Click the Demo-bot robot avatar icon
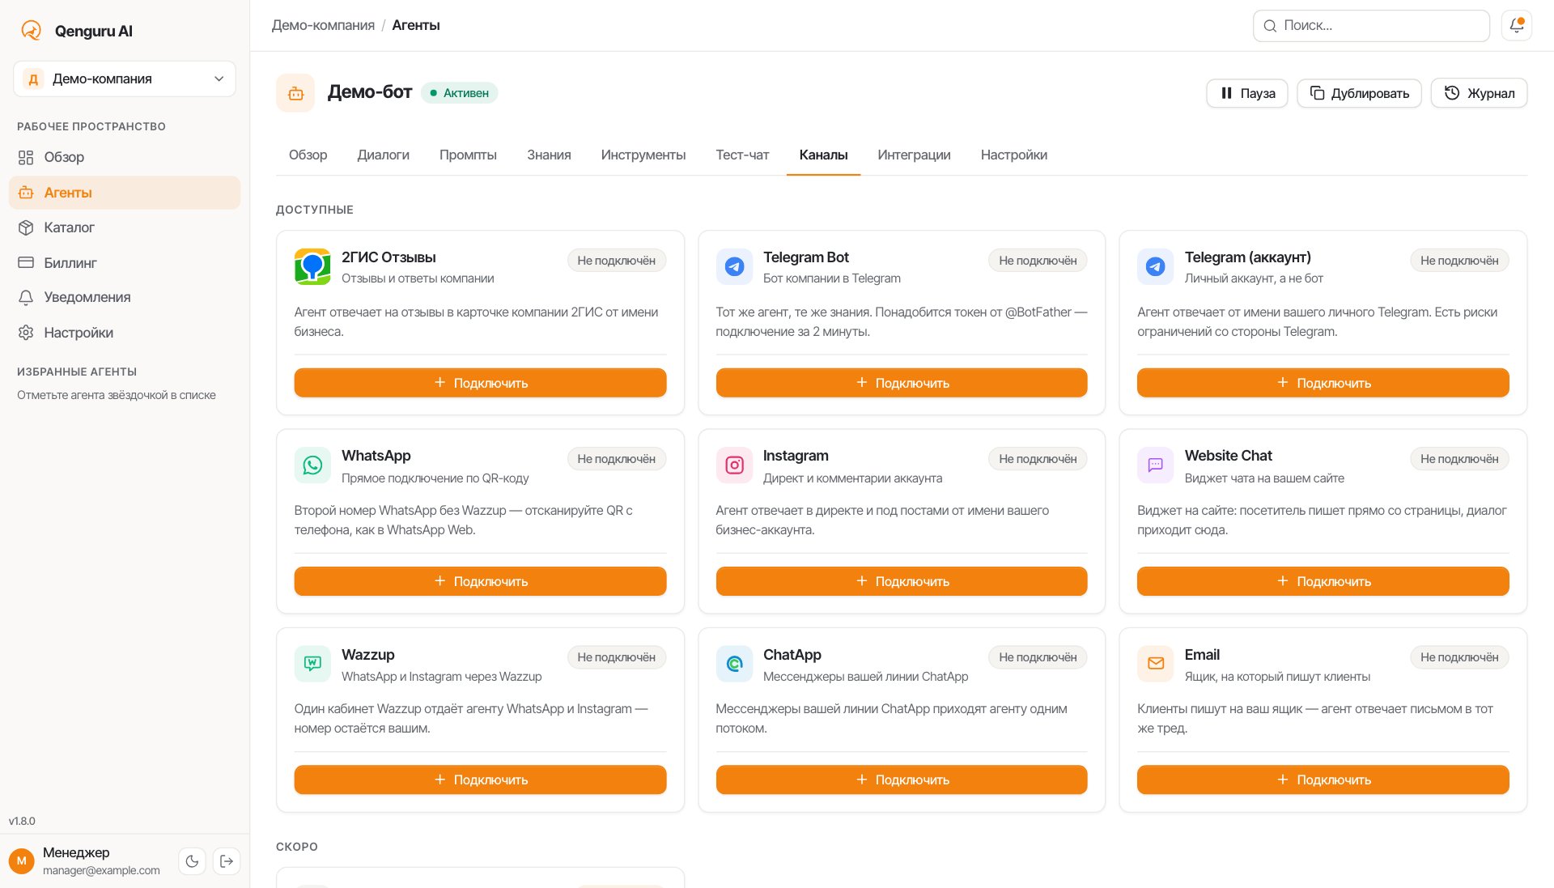 (x=295, y=93)
